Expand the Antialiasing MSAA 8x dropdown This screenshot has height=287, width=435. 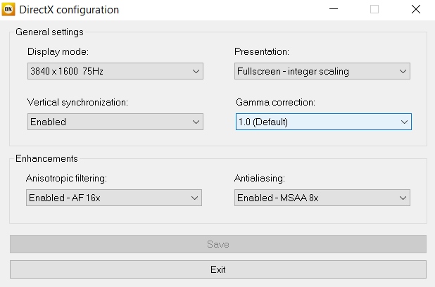pyautogui.click(x=322, y=198)
